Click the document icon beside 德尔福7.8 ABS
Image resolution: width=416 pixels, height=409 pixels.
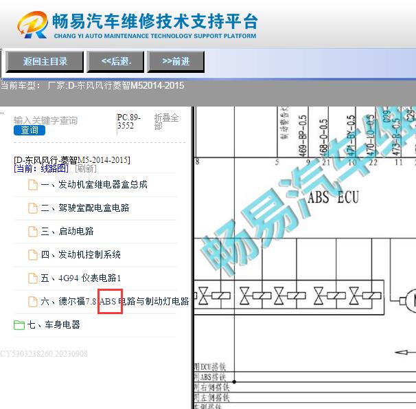pyautogui.click(x=33, y=302)
